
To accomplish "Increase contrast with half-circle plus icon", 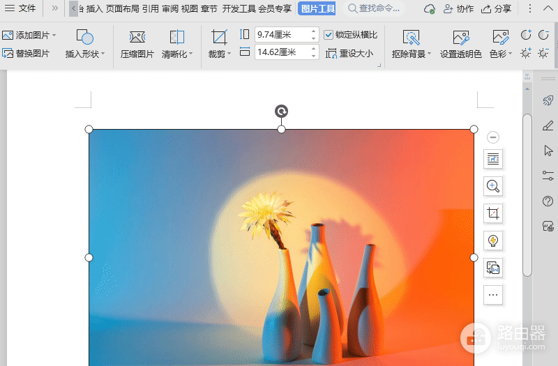I will (526, 35).
